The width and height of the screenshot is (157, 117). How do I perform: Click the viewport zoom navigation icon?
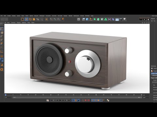145,23
